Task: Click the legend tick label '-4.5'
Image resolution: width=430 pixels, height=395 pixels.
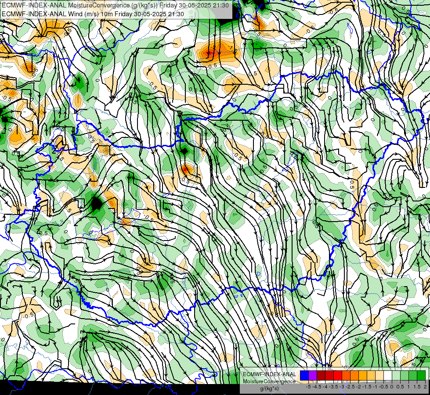Action: pos(317,387)
